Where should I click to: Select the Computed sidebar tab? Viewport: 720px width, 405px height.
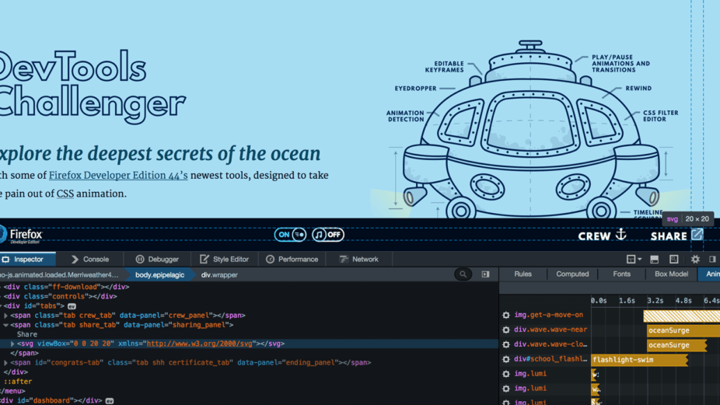click(572, 274)
